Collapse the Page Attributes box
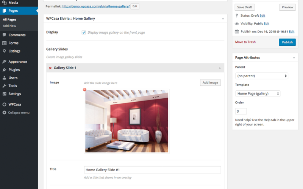Image resolution: width=303 pixels, height=189 pixels. [294, 58]
